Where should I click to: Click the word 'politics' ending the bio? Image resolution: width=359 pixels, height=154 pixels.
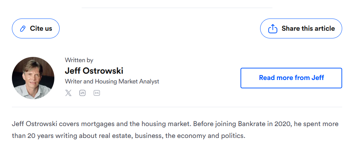click(x=231, y=135)
